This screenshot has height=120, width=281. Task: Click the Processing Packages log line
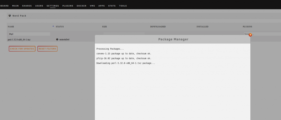click(110, 49)
